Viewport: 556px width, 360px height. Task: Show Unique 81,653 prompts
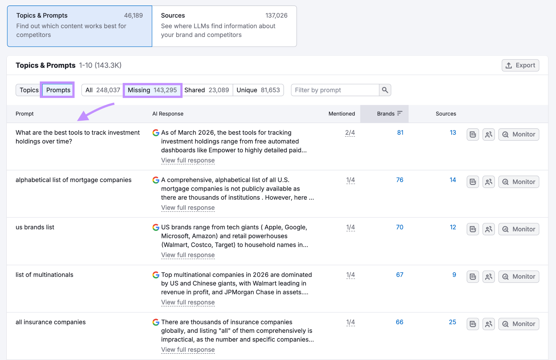pyautogui.click(x=258, y=90)
